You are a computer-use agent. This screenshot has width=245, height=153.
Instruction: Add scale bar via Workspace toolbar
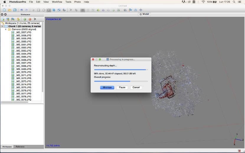[x=18, y=19]
